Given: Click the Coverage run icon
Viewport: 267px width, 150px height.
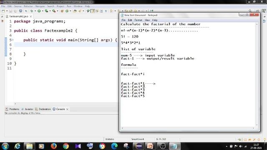Looking at the screenshot, I should 46,11.
